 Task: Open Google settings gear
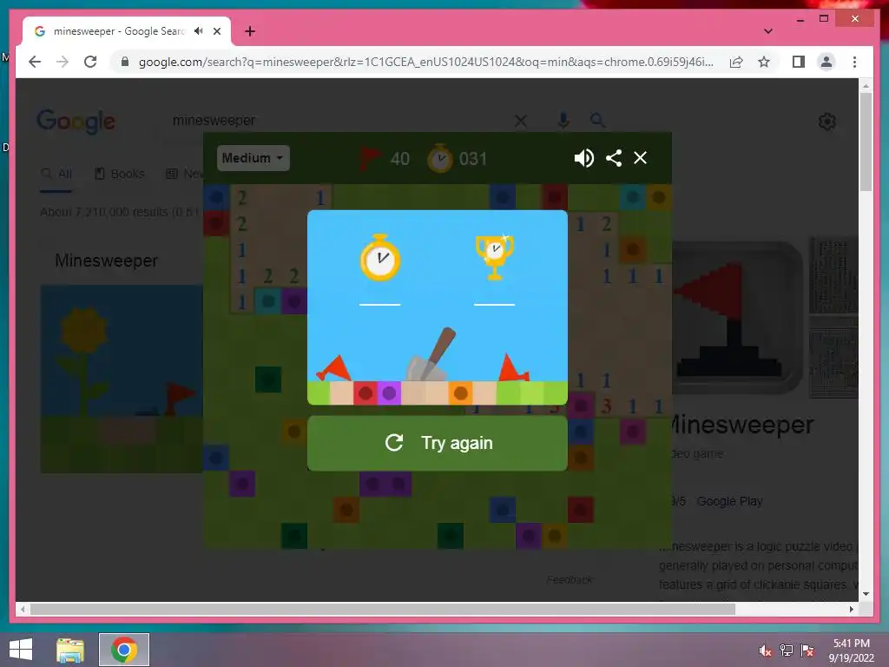tap(826, 122)
